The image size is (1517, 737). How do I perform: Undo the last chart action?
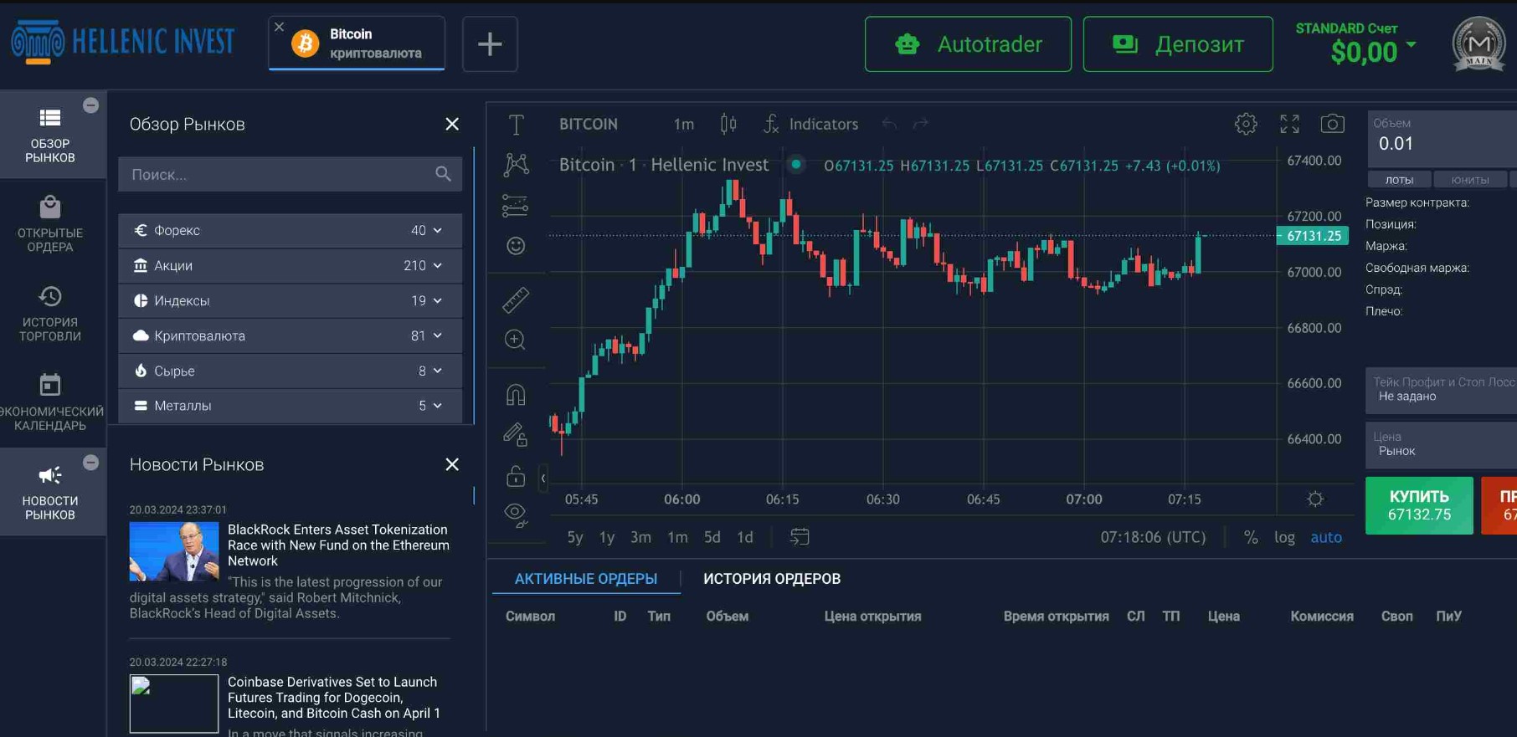pos(889,124)
